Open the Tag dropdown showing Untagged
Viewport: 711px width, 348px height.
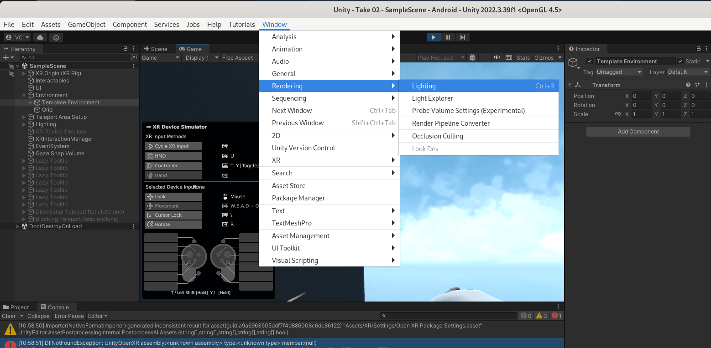click(x=619, y=72)
